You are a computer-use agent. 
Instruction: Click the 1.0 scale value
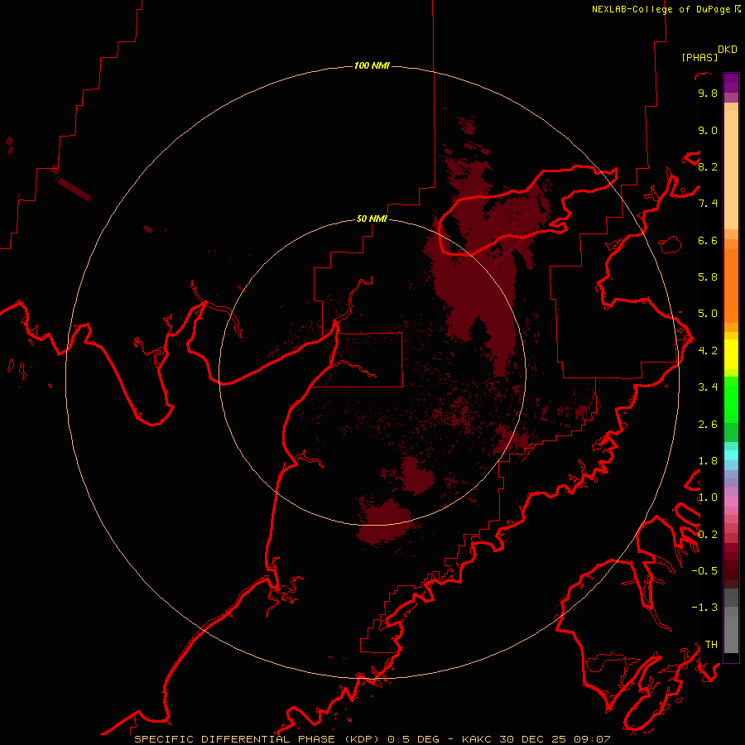point(708,497)
